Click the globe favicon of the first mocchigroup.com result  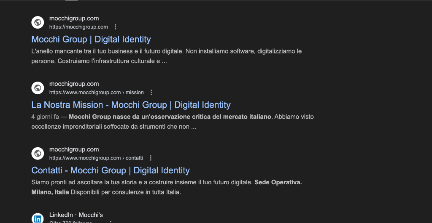(38, 22)
